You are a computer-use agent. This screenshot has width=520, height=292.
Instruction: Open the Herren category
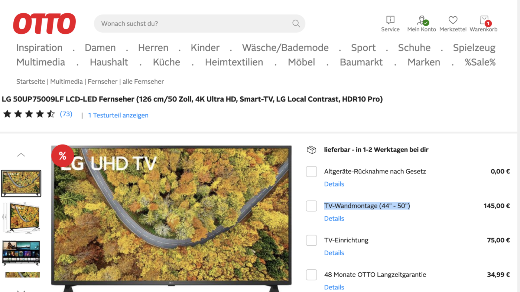pyautogui.click(x=153, y=48)
